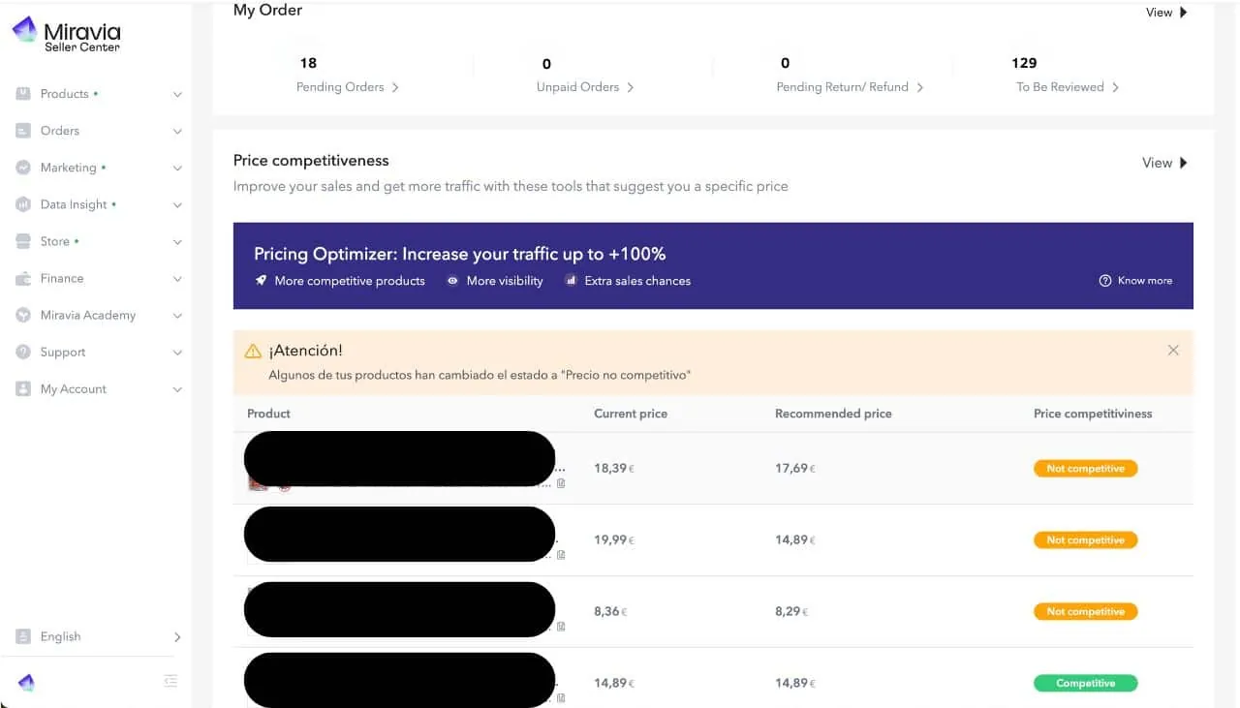Screen dimensions: 1240x708
Task: Go to Pending Return/ Refund
Action: coord(851,87)
